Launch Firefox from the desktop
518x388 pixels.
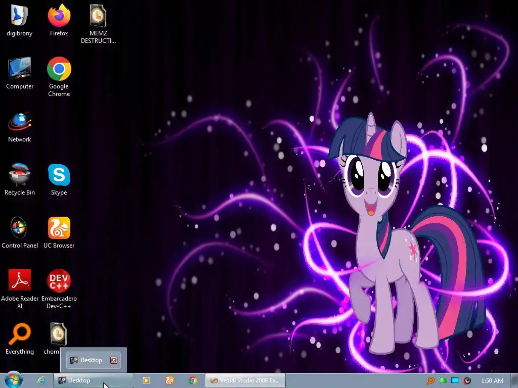59,20
